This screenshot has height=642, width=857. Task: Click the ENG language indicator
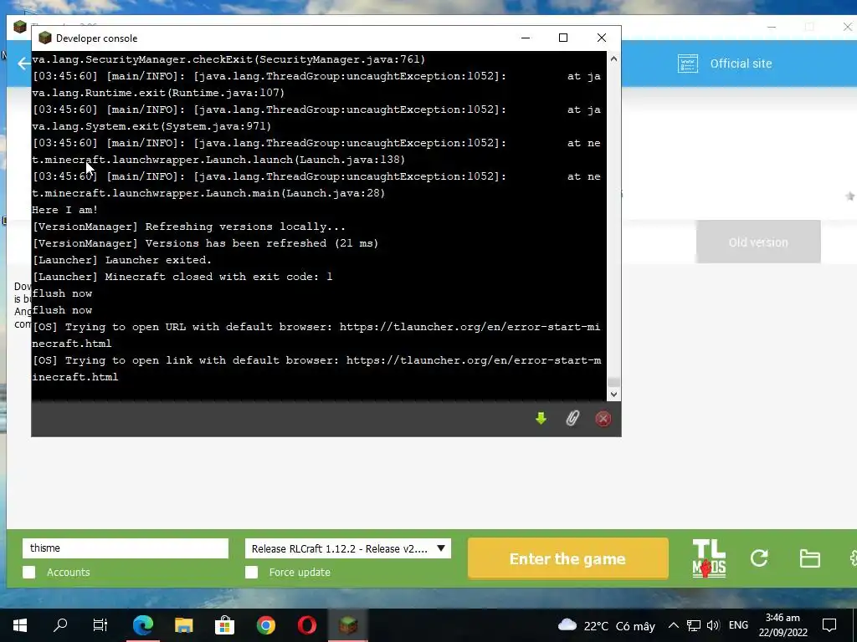pyautogui.click(x=738, y=625)
